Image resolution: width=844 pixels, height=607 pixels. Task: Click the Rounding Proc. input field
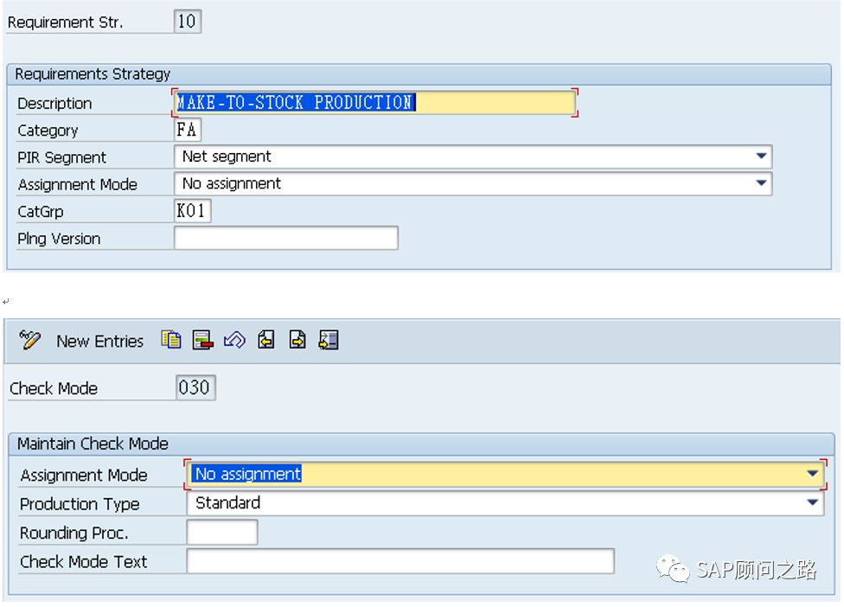[221, 532]
